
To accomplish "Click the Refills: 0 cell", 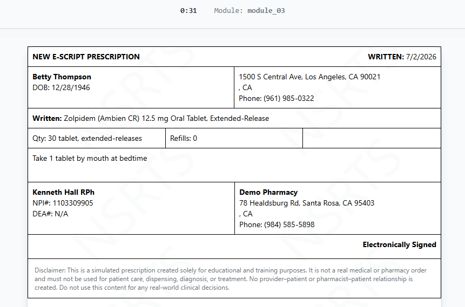I will [234, 138].
